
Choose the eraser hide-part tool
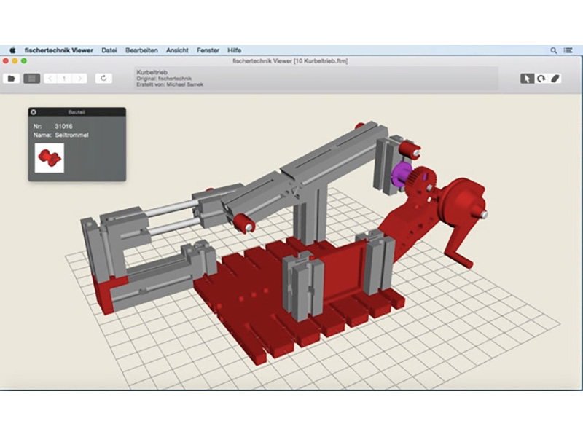pos(555,78)
